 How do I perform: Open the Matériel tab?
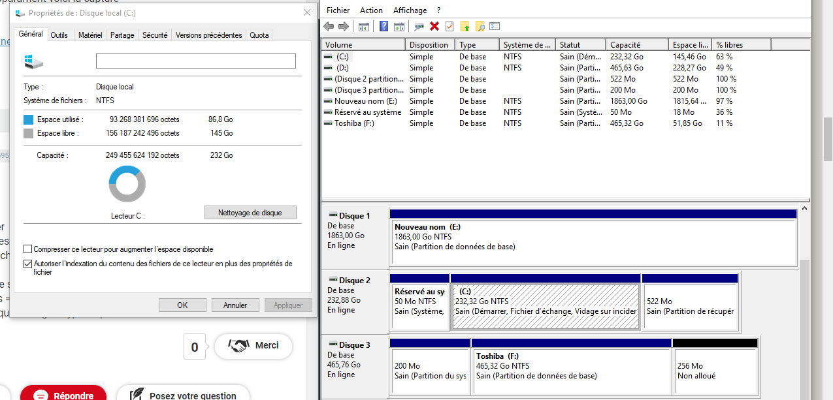[90, 35]
